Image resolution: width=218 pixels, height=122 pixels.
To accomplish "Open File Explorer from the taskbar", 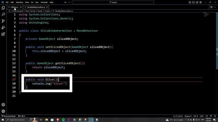I will pyautogui.click(x=47, y=120).
